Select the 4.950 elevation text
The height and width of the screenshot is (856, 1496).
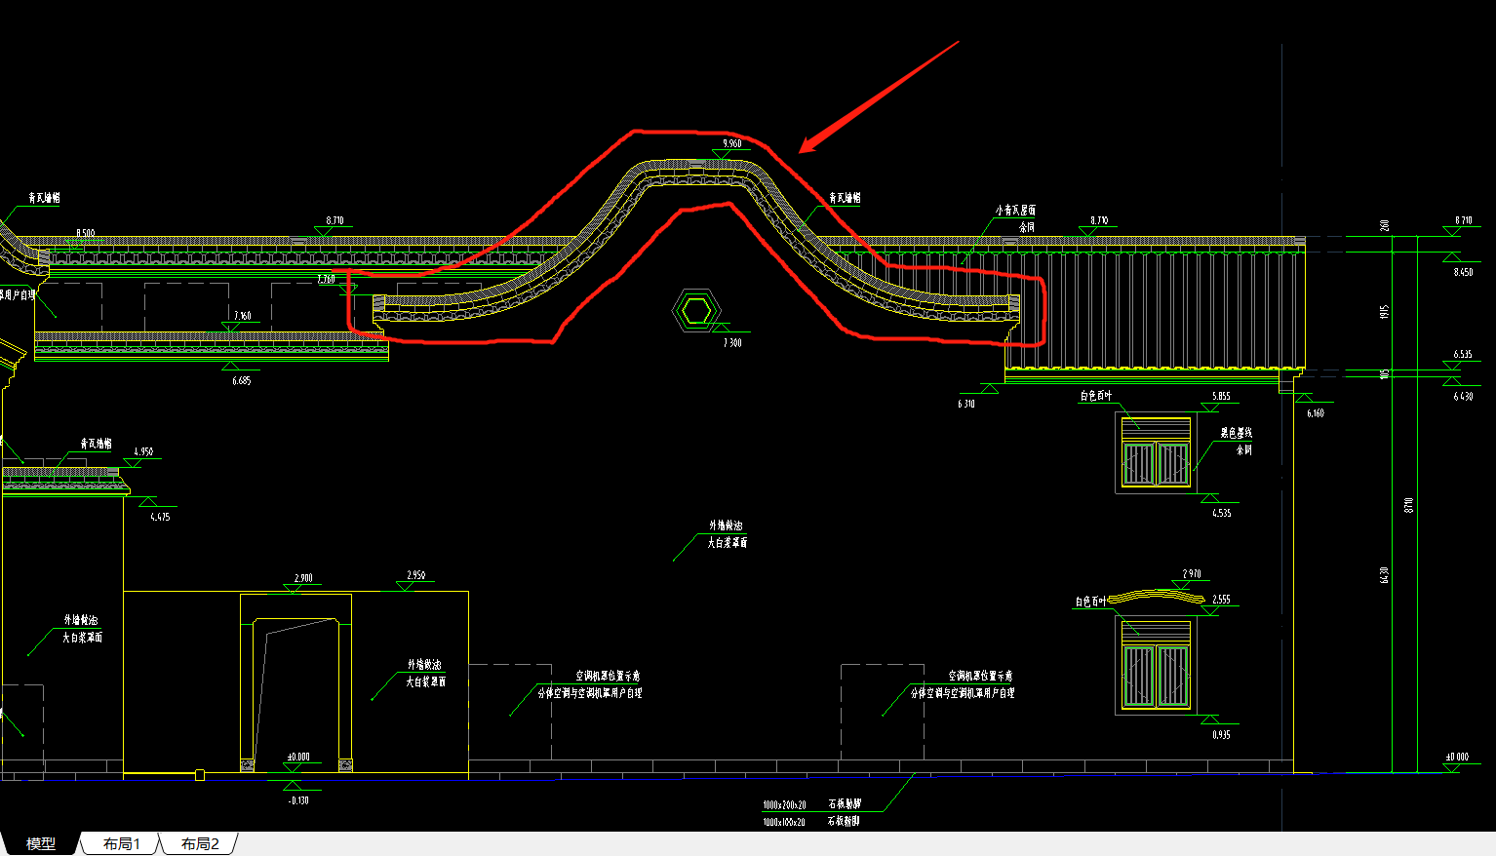143,452
